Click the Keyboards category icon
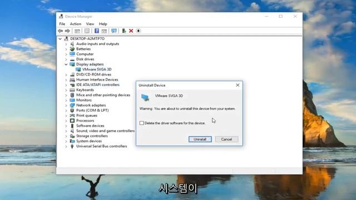The width and height of the screenshot is (356, 200). coord(72,90)
